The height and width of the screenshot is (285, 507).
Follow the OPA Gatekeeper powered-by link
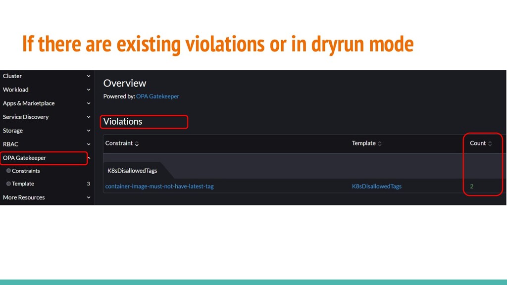coord(157,96)
